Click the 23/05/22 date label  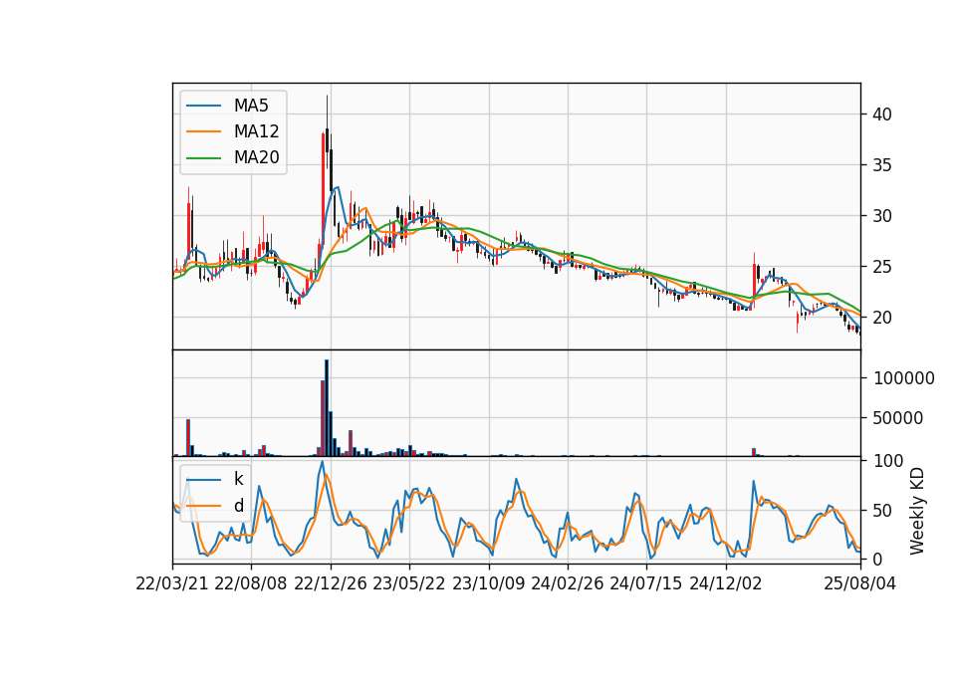(409, 583)
